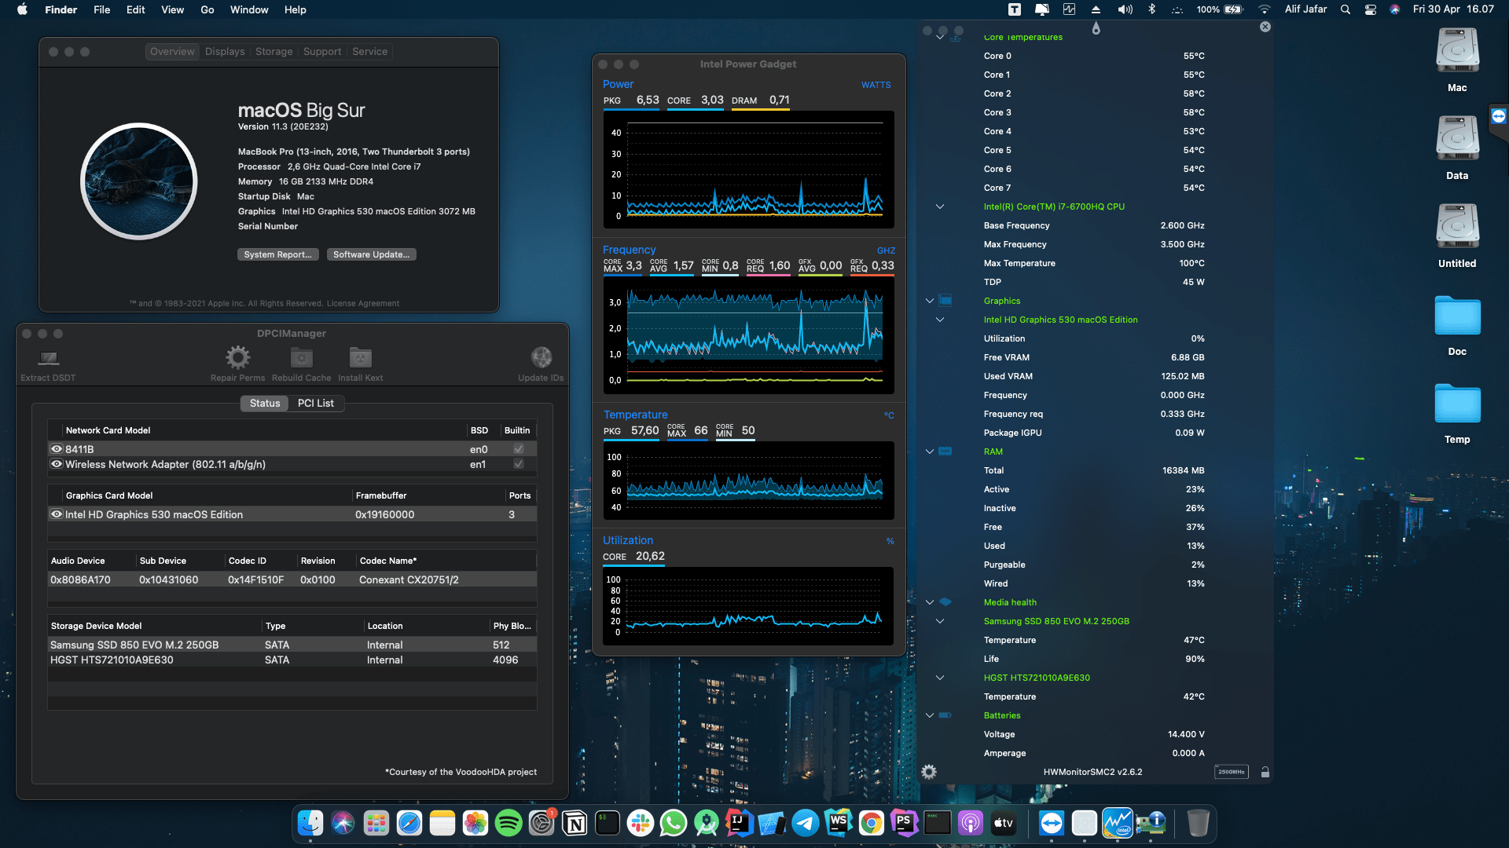1509x848 pixels.
Task: Open the License Agreement link
Action: [363, 304]
